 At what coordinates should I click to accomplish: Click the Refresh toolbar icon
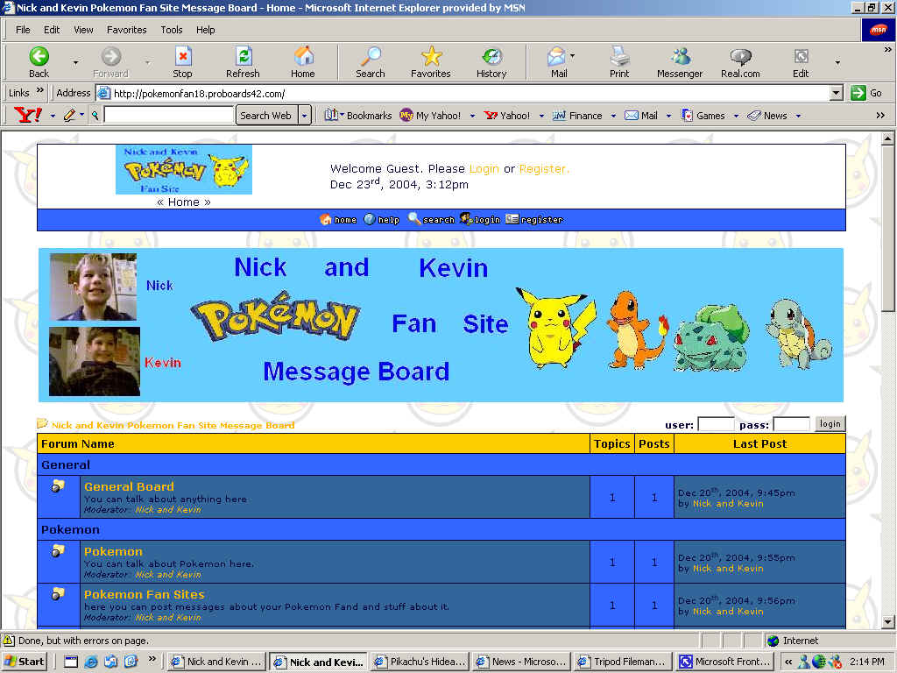click(x=243, y=58)
